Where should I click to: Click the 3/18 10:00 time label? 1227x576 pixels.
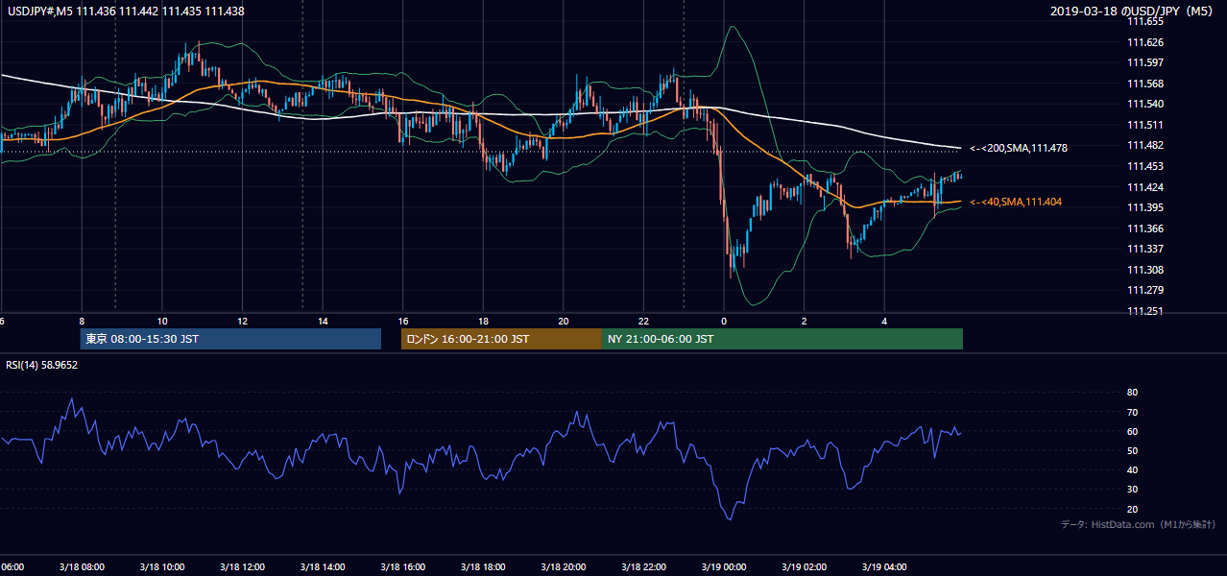(x=160, y=566)
